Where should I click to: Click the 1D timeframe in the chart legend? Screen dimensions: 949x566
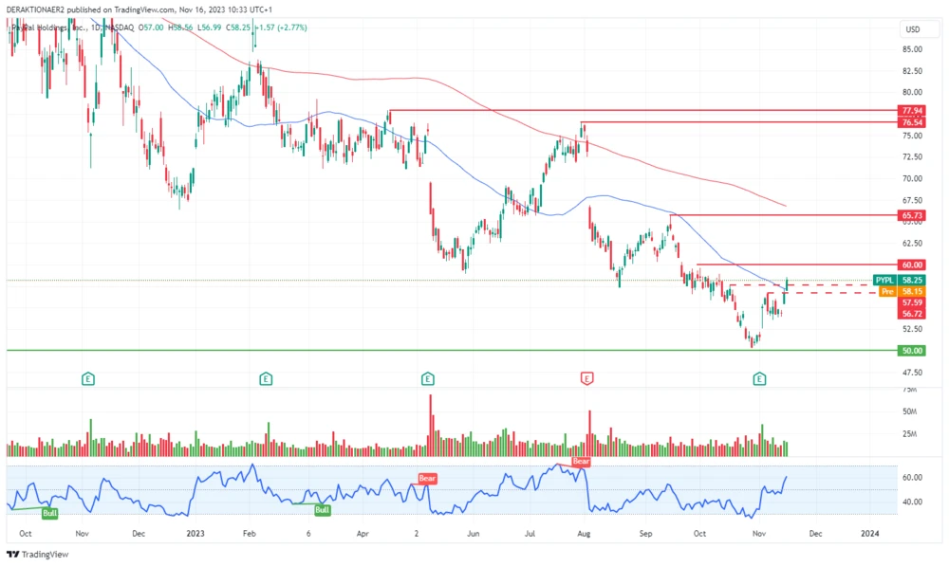(x=94, y=28)
